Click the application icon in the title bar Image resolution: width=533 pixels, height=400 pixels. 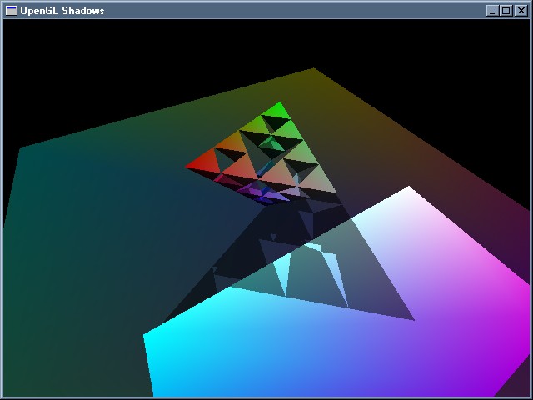tap(11, 10)
